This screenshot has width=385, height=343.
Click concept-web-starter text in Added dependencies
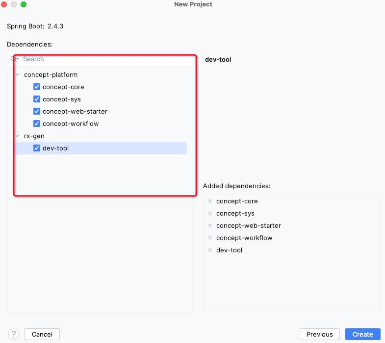click(x=249, y=226)
